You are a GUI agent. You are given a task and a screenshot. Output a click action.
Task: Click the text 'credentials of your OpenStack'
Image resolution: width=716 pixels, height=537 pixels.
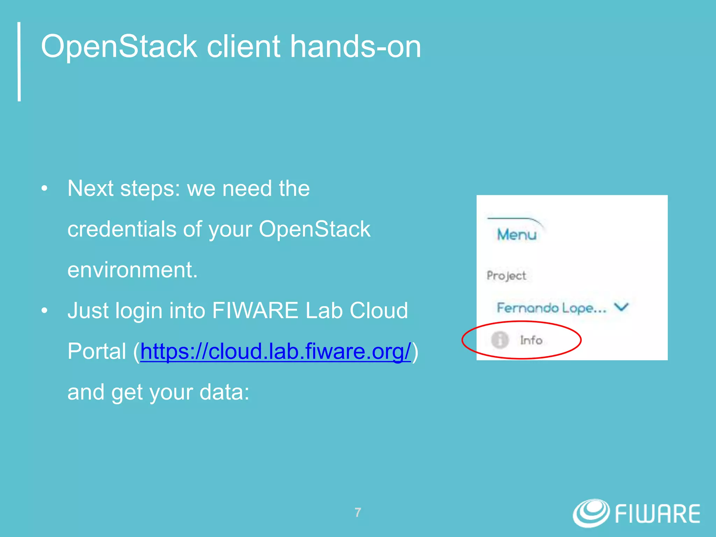(219, 229)
